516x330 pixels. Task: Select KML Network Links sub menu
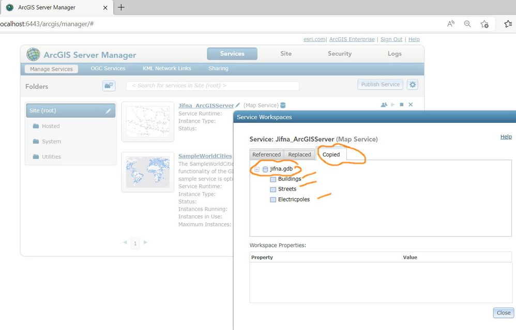tap(167, 68)
